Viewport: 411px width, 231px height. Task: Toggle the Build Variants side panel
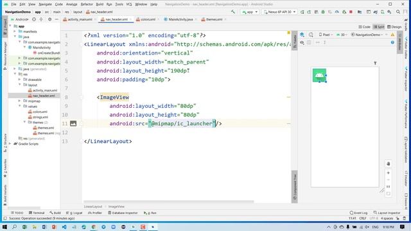click(x=5, y=195)
